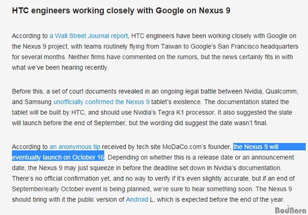Click the word 'Samsung' before the link
This screenshot has width=308, height=215.
[x=38, y=102]
